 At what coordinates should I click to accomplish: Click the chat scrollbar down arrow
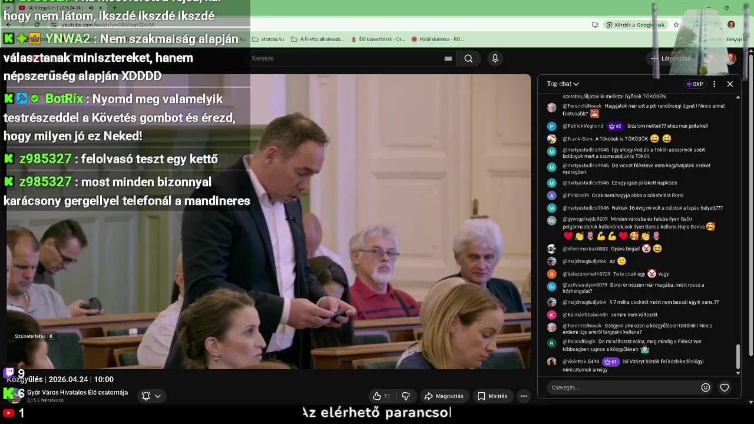pyautogui.click(x=738, y=373)
